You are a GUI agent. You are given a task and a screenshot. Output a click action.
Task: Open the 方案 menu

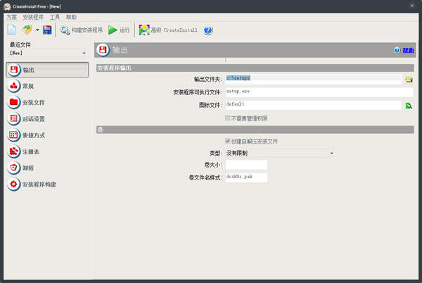pyautogui.click(x=11, y=17)
